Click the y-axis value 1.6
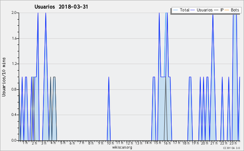Image resolution: width=244 pixels, height=151 pixels. [x=14, y=38]
